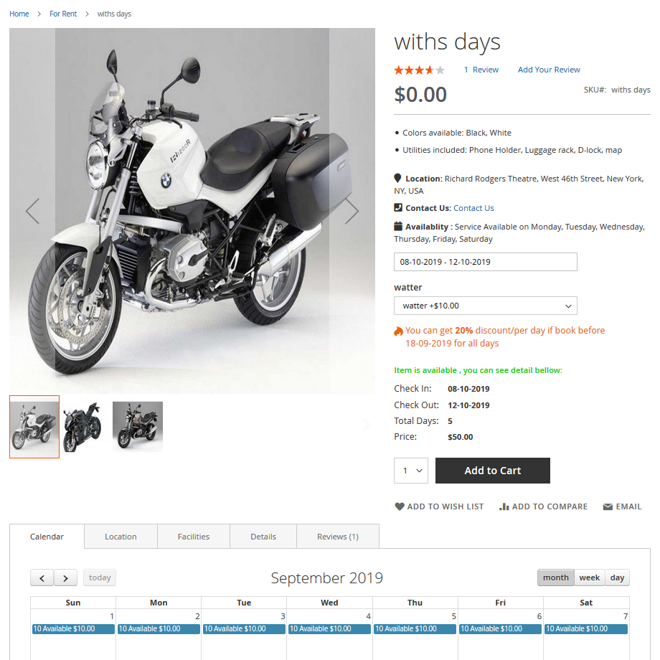Switch calendar to month view
Screen dimensions: 660x660
(555, 577)
